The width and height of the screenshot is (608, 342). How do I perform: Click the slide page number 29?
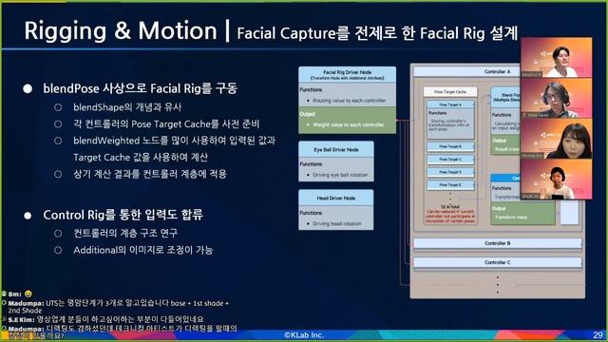pyautogui.click(x=598, y=335)
